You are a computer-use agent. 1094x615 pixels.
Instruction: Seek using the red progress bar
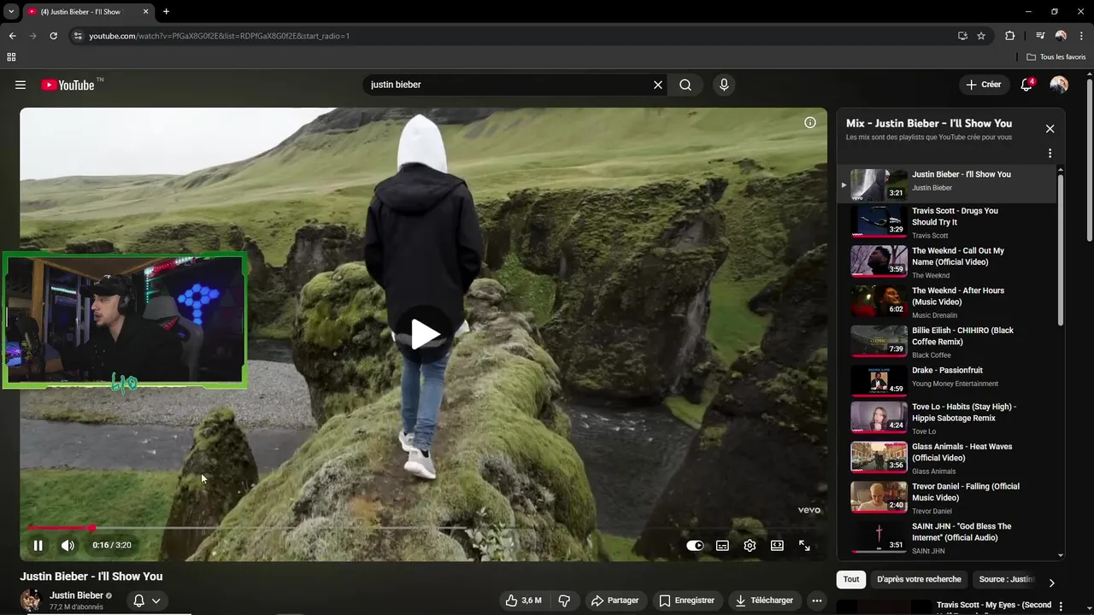coord(424,528)
